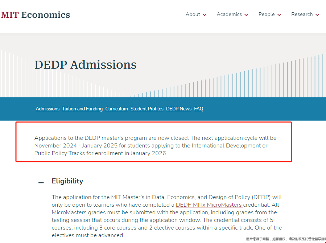
Task: Select the text 'Applications to the DEDP master's program'
Action: pos(91,138)
